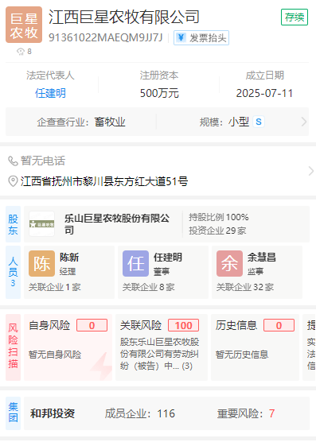Select the 集团 section tab
The width and height of the screenshot is (316, 442).
13,413
